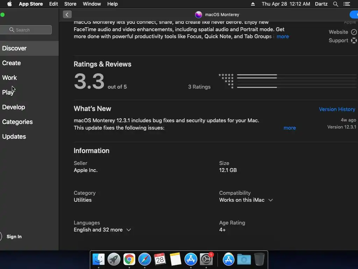This screenshot has height=269, width=358.
Task: Open the Window menu
Action: point(92,4)
